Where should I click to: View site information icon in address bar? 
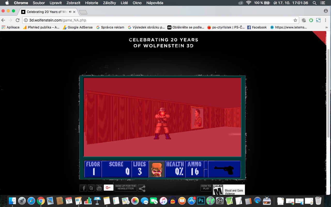(x=26, y=20)
